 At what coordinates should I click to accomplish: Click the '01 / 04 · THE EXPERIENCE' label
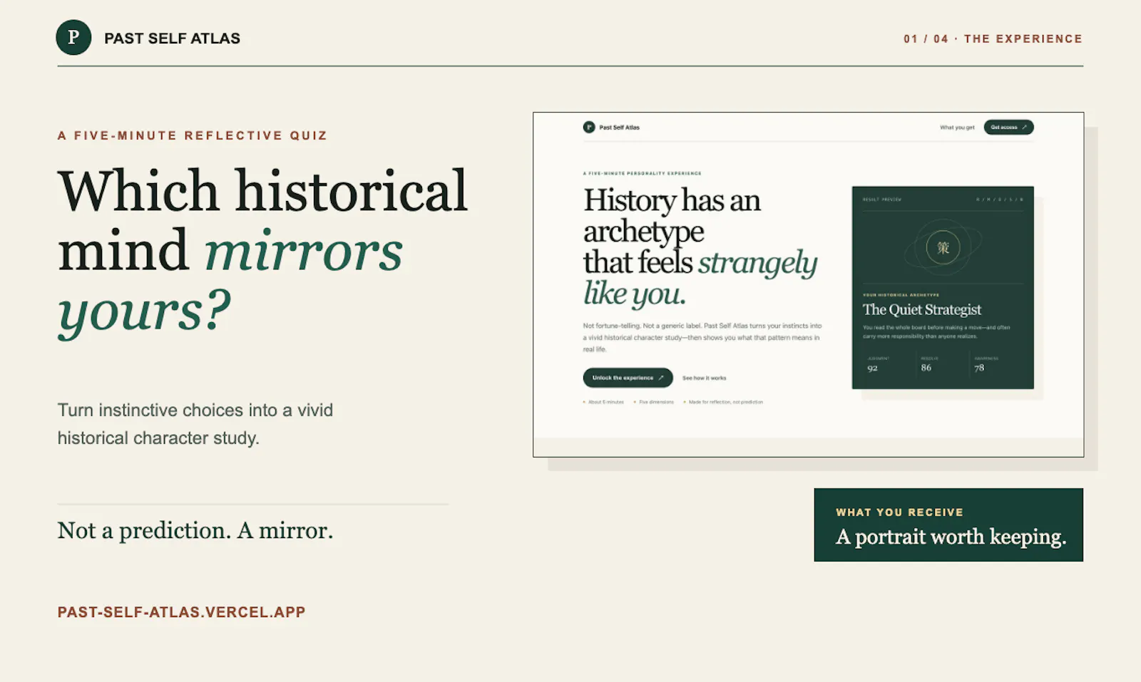pos(993,38)
